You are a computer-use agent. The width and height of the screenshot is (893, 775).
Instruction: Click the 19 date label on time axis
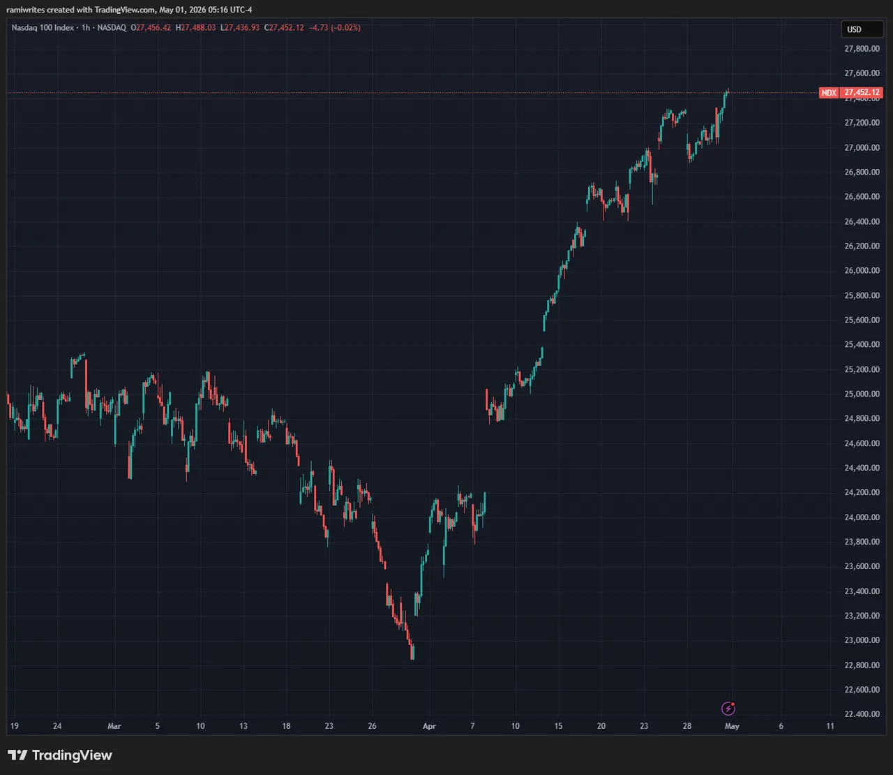click(x=15, y=726)
